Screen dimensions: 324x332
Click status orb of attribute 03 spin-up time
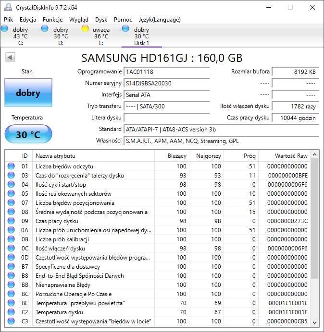coord(11,175)
